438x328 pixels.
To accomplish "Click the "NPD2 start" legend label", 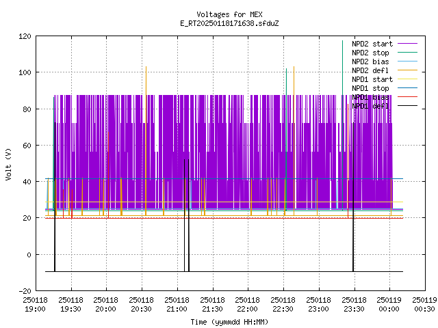I will tap(372, 44).
